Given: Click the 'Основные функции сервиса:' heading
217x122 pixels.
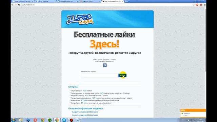Looking at the screenshot, I should (86, 108).
